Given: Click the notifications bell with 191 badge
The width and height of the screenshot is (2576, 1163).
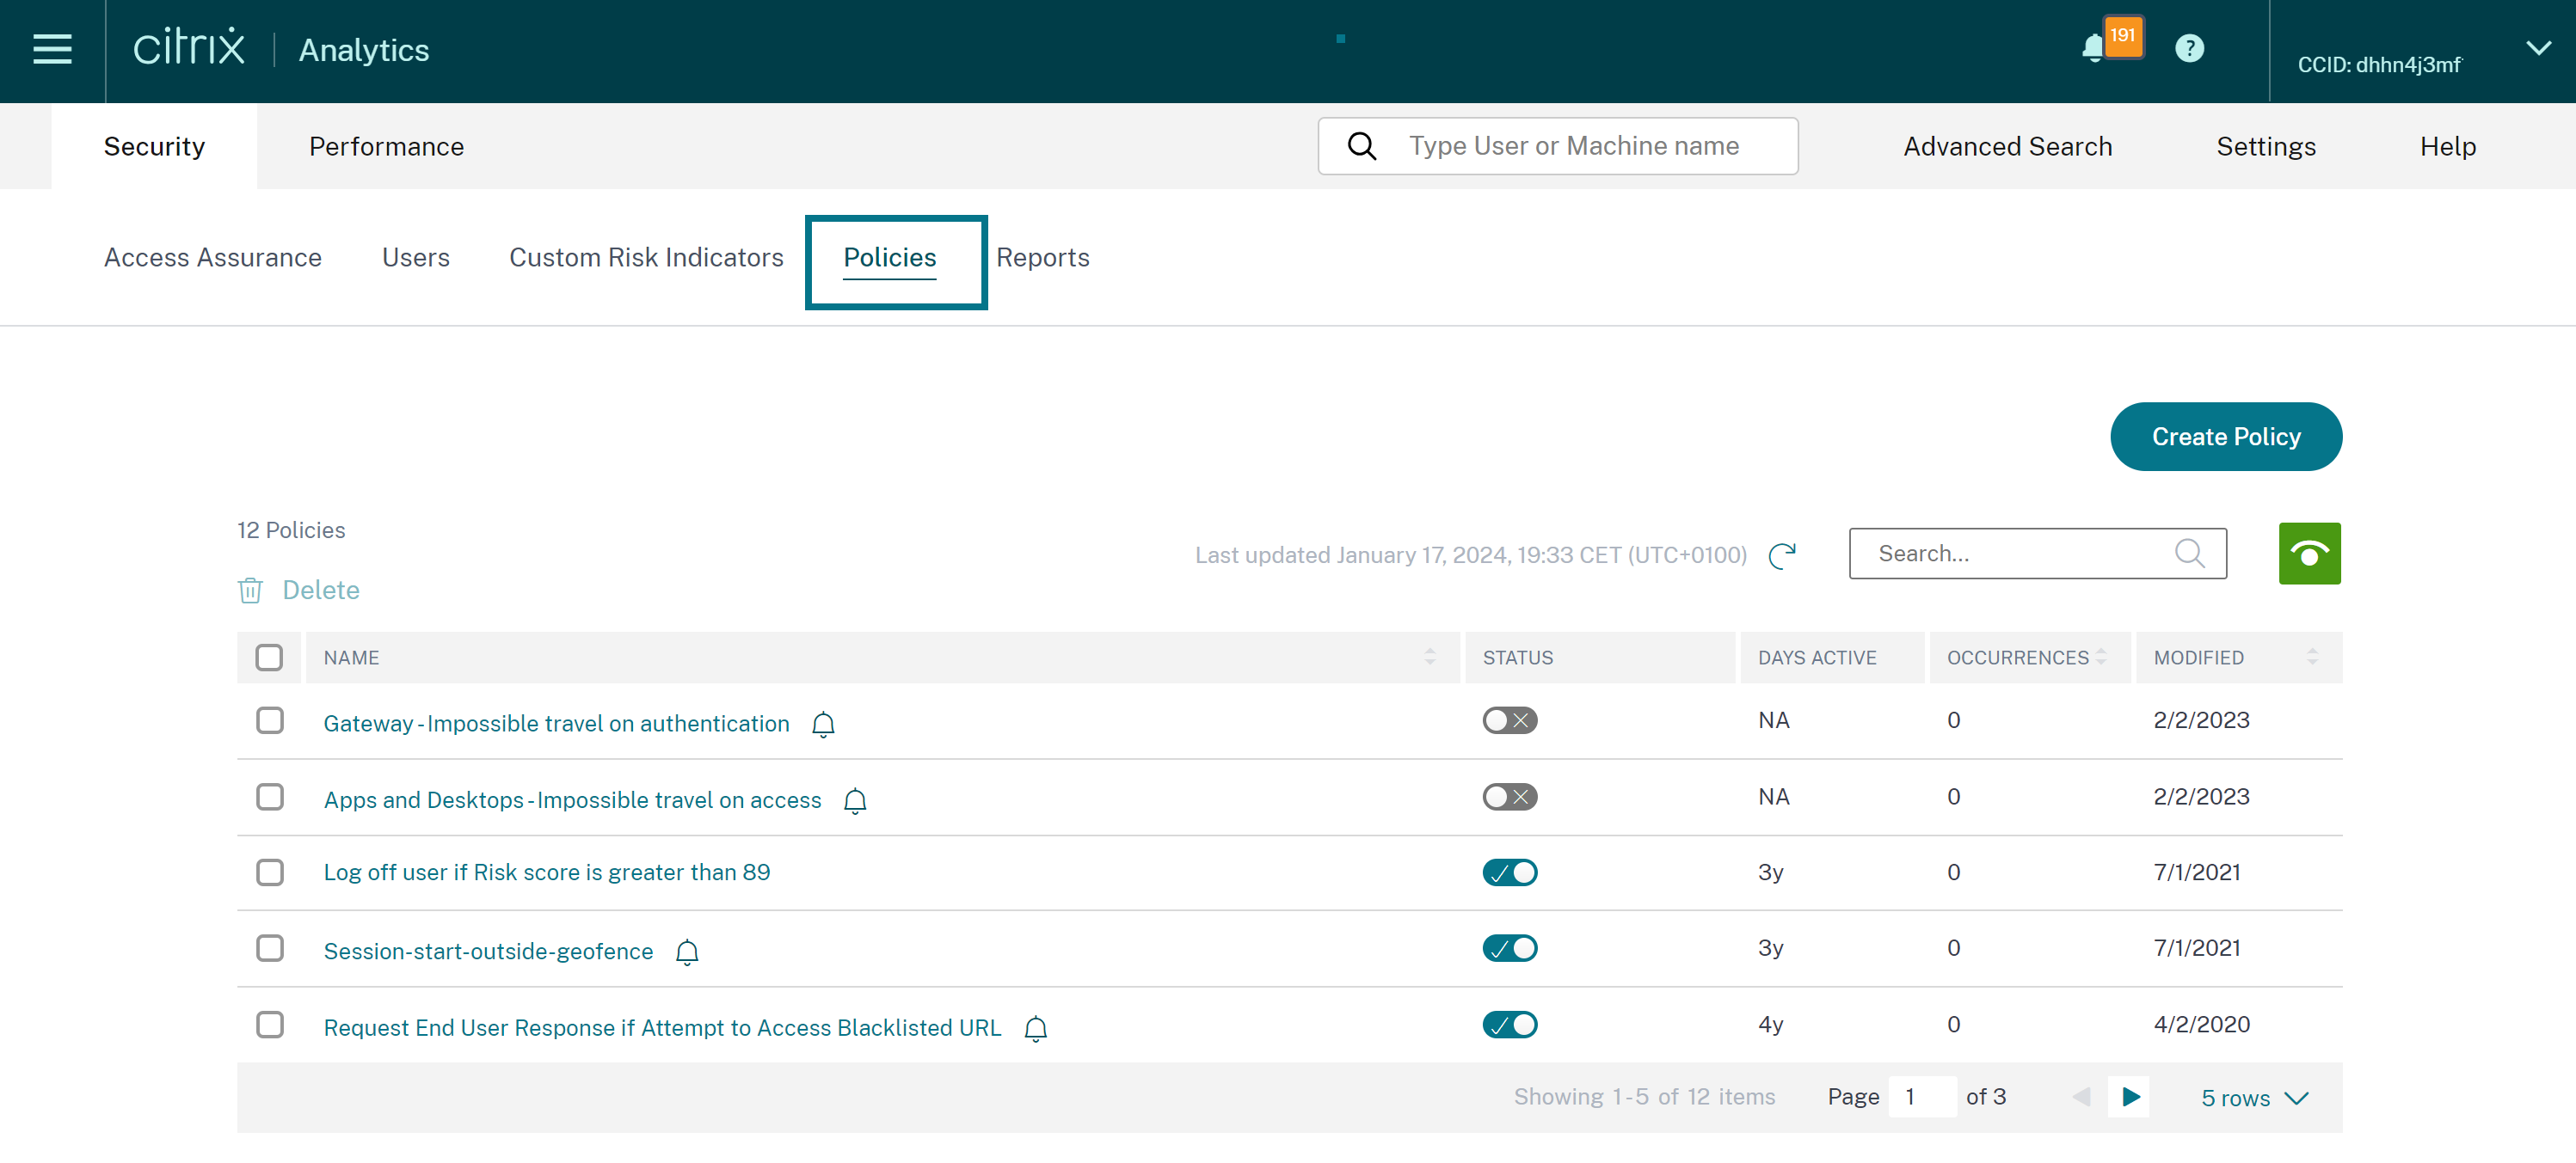Looking at the screenshot, I should (2094, 48).
